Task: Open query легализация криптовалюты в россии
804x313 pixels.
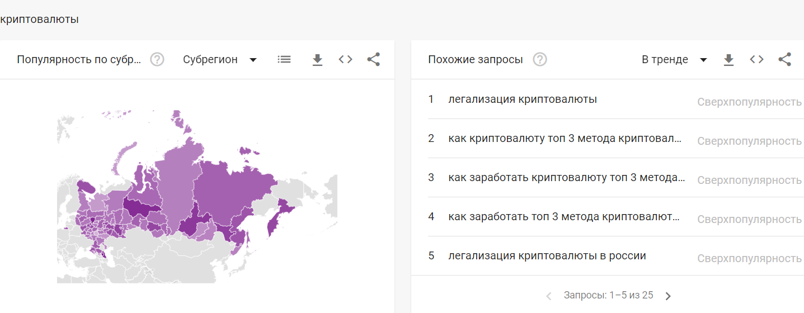Action: (547, 256)
